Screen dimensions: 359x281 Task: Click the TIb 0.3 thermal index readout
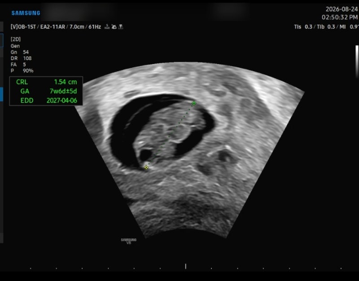pyautogui.click(x=326, y=27)
